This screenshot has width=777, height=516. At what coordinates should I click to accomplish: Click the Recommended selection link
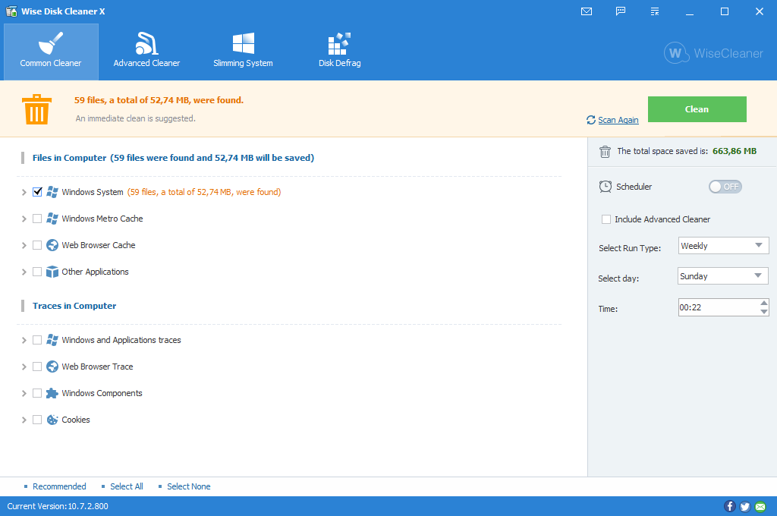(59, 486)
